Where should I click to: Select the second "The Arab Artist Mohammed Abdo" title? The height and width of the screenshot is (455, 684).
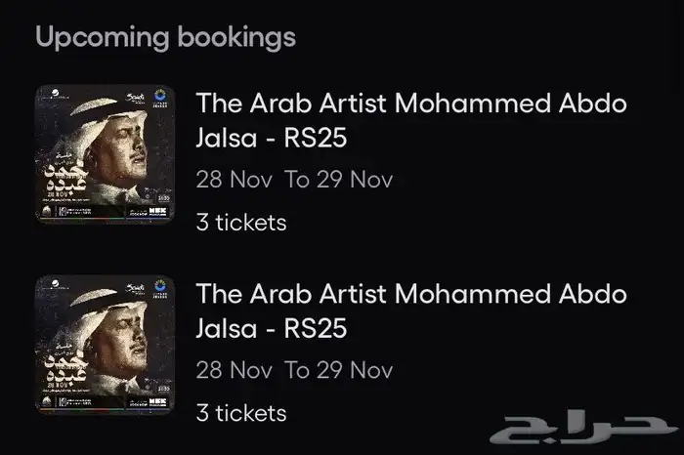(x=411, y=293)
